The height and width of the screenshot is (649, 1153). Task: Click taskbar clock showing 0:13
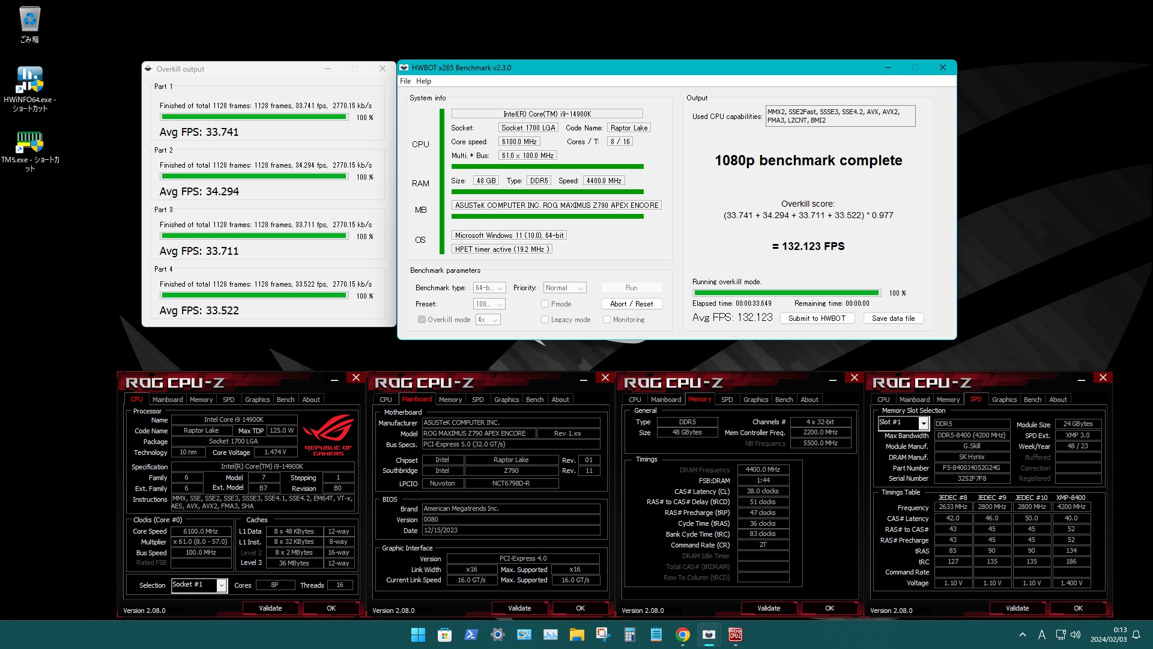coord(1108,635)
